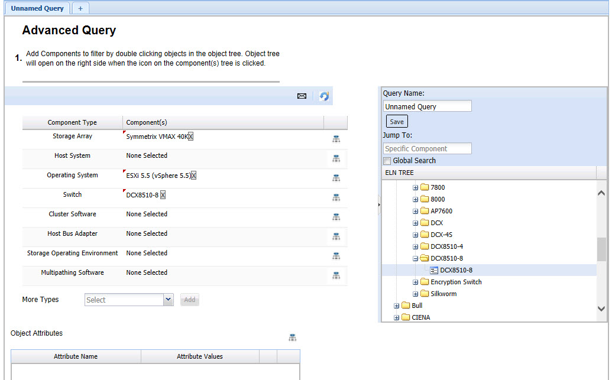Remove DCX8510-8 switch component

click(x=163, y=195)
